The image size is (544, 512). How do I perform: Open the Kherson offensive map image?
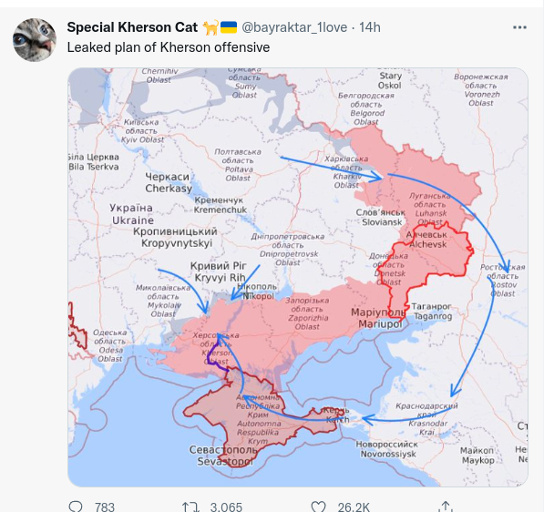[x=298, y=277]
